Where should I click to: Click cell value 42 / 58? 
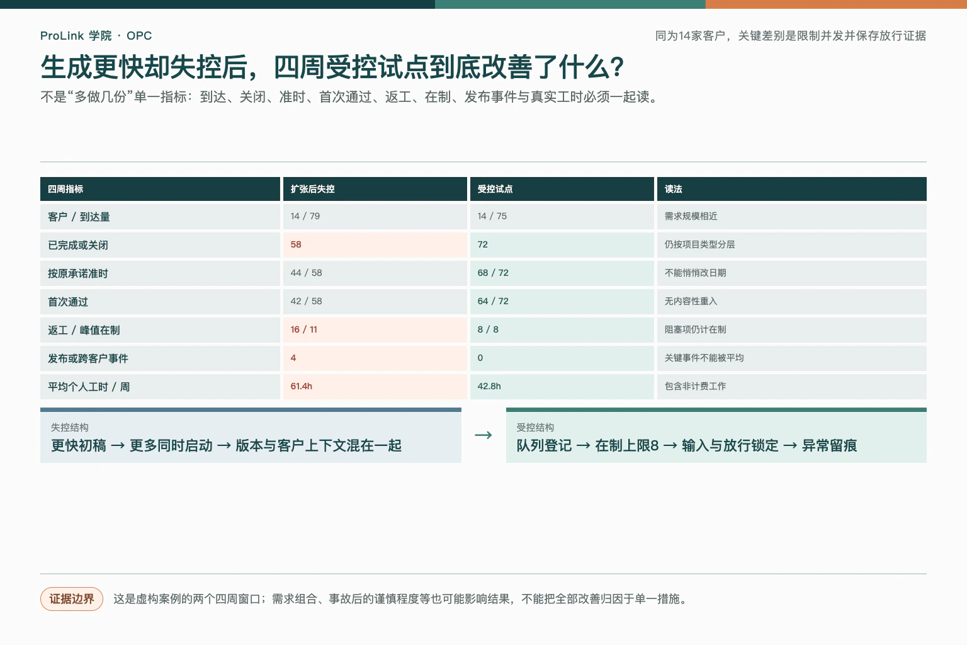pos(306,301)
